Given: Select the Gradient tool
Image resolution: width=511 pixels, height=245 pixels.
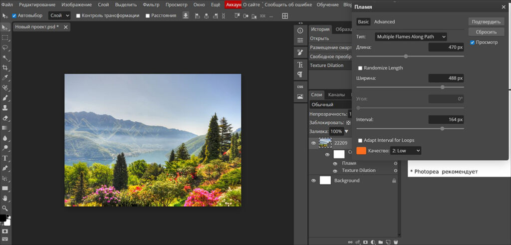Looking at the screenshot, I should (5, 128).
